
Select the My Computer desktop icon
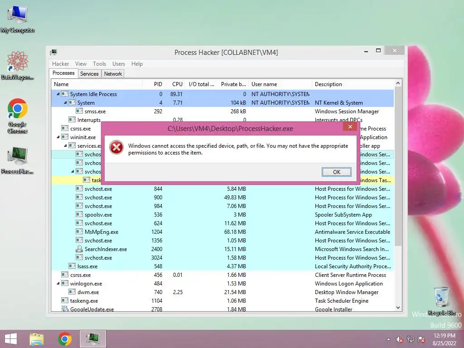pyautogui.click(x=18, y=19)
